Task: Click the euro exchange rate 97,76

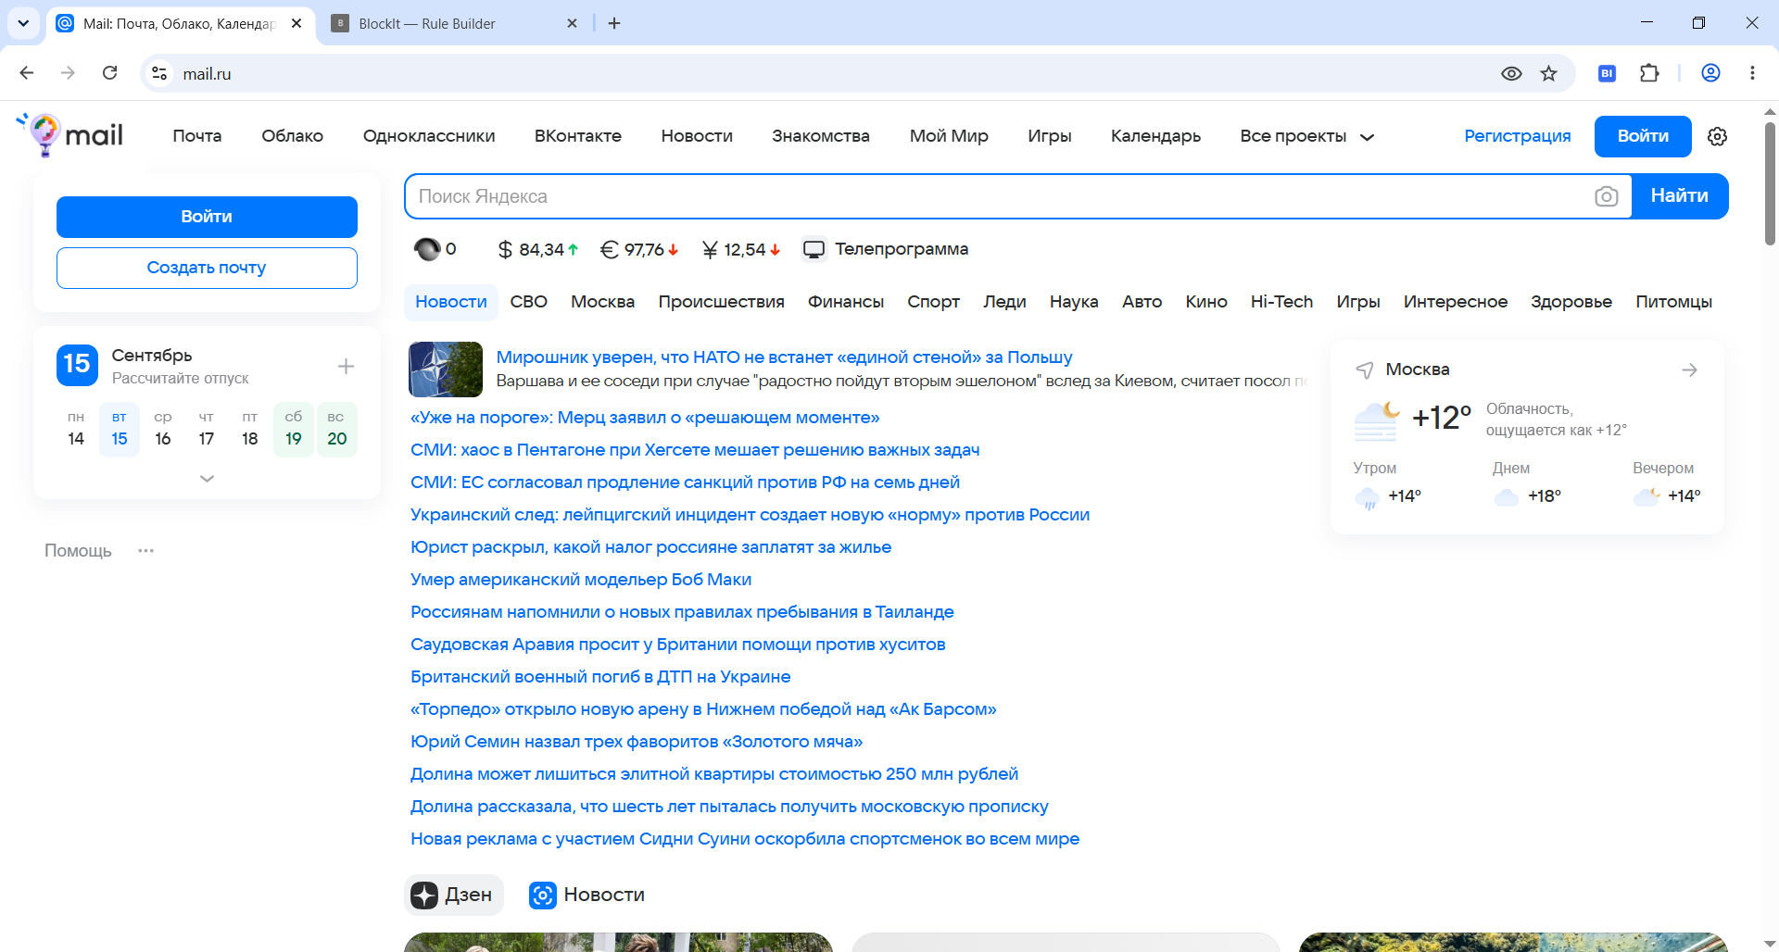Action: point(639,249)
